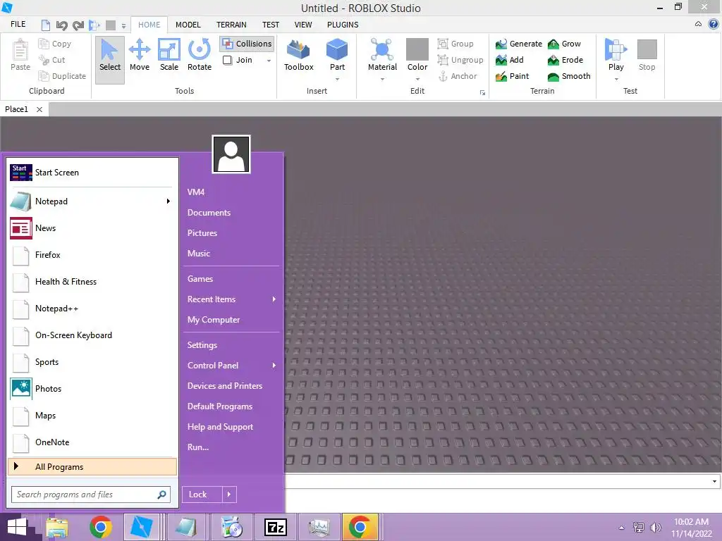Expand the Lock power options arrow
The image size is (722, 541).
(229, 495)
